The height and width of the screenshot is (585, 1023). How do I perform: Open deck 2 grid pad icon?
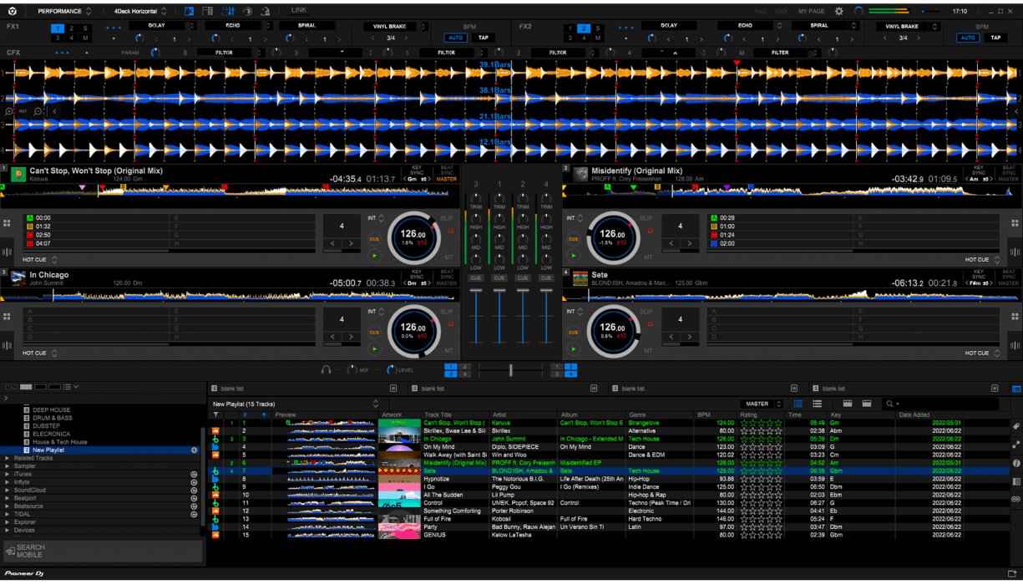click(1015, 223)
